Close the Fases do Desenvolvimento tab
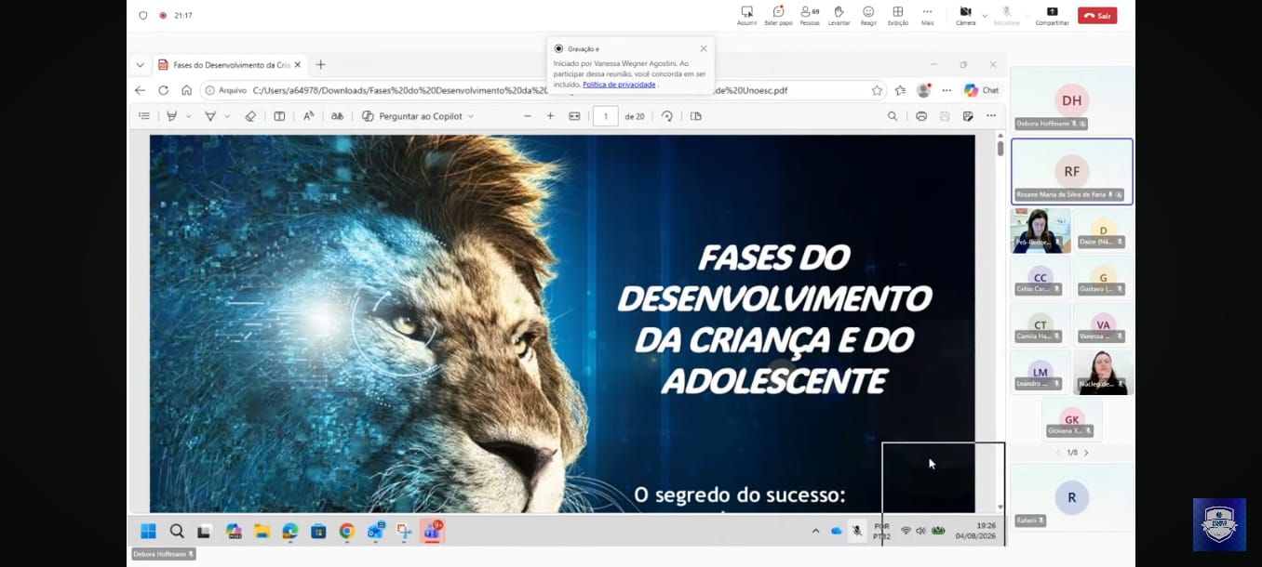The height and width of the screenshot is (567, 1262). coord(298,65)
